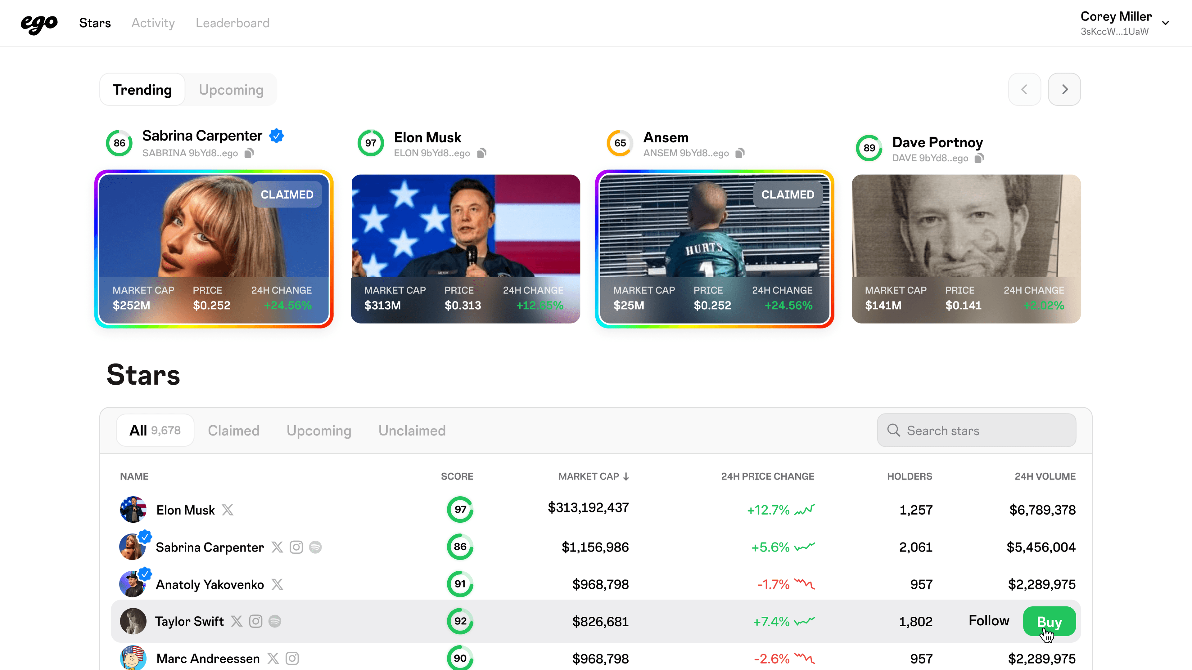
Task: Copy the ANSEM address
Action: (740, 153)
